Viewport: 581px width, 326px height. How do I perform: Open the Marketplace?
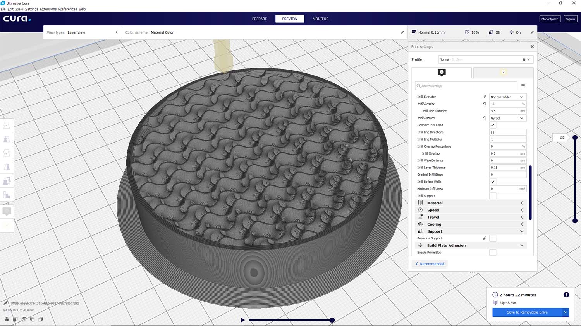tap(550, 19)
